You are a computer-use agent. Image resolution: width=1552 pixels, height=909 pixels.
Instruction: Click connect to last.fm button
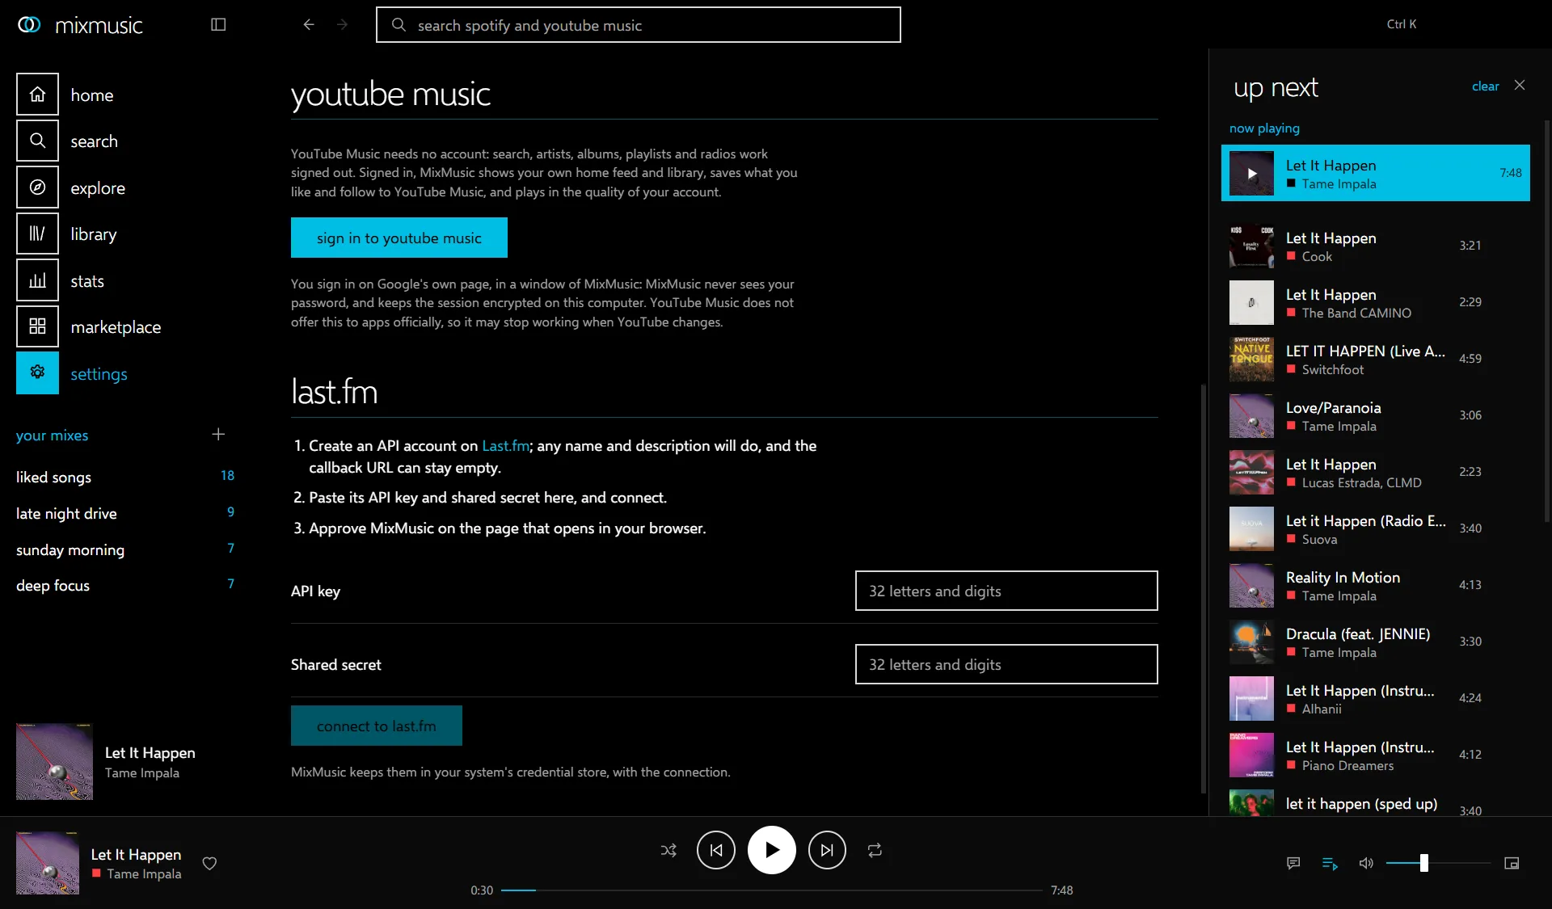click(377, 726)
